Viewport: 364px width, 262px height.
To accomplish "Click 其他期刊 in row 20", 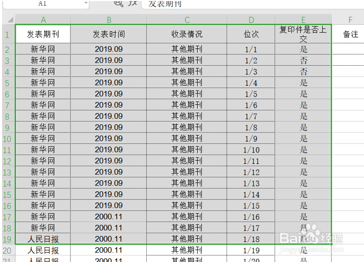I will tap(187, 250).
